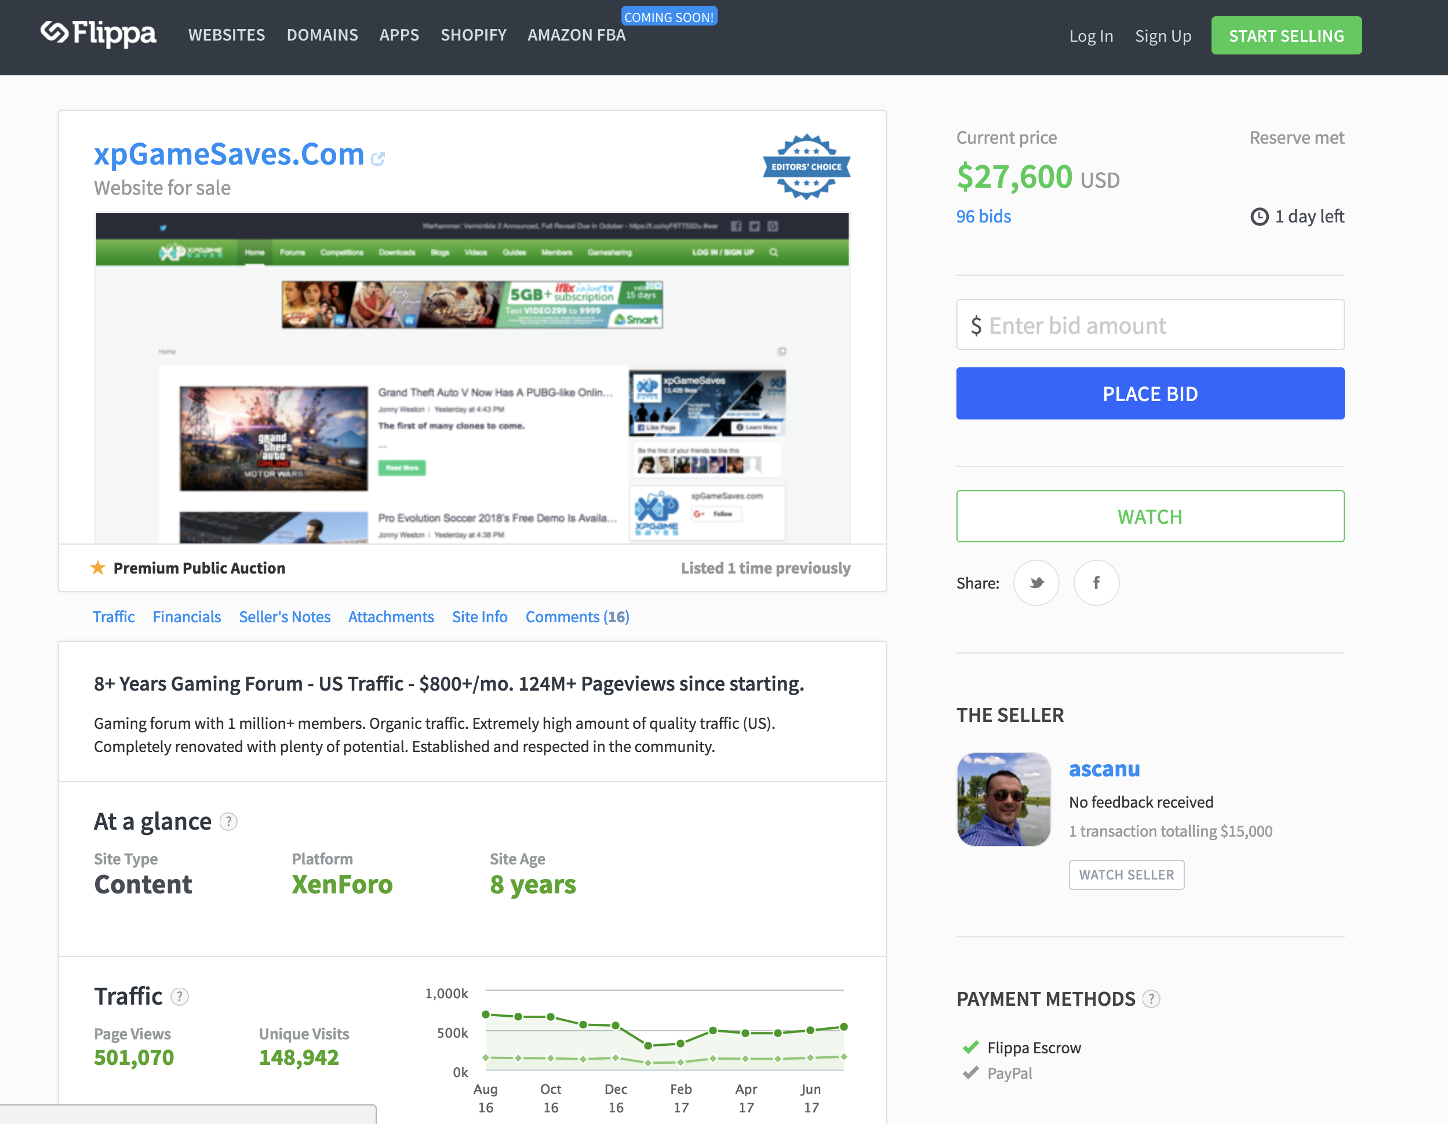Go to Amazon FBA section
This screenshot has height=1124, width=1448.
576,35
